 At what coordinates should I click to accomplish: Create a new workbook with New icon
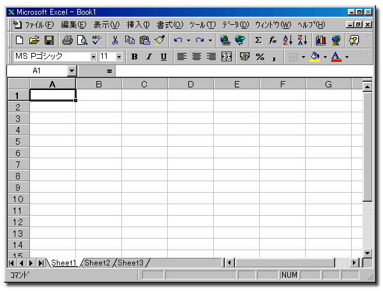(19, 40)
